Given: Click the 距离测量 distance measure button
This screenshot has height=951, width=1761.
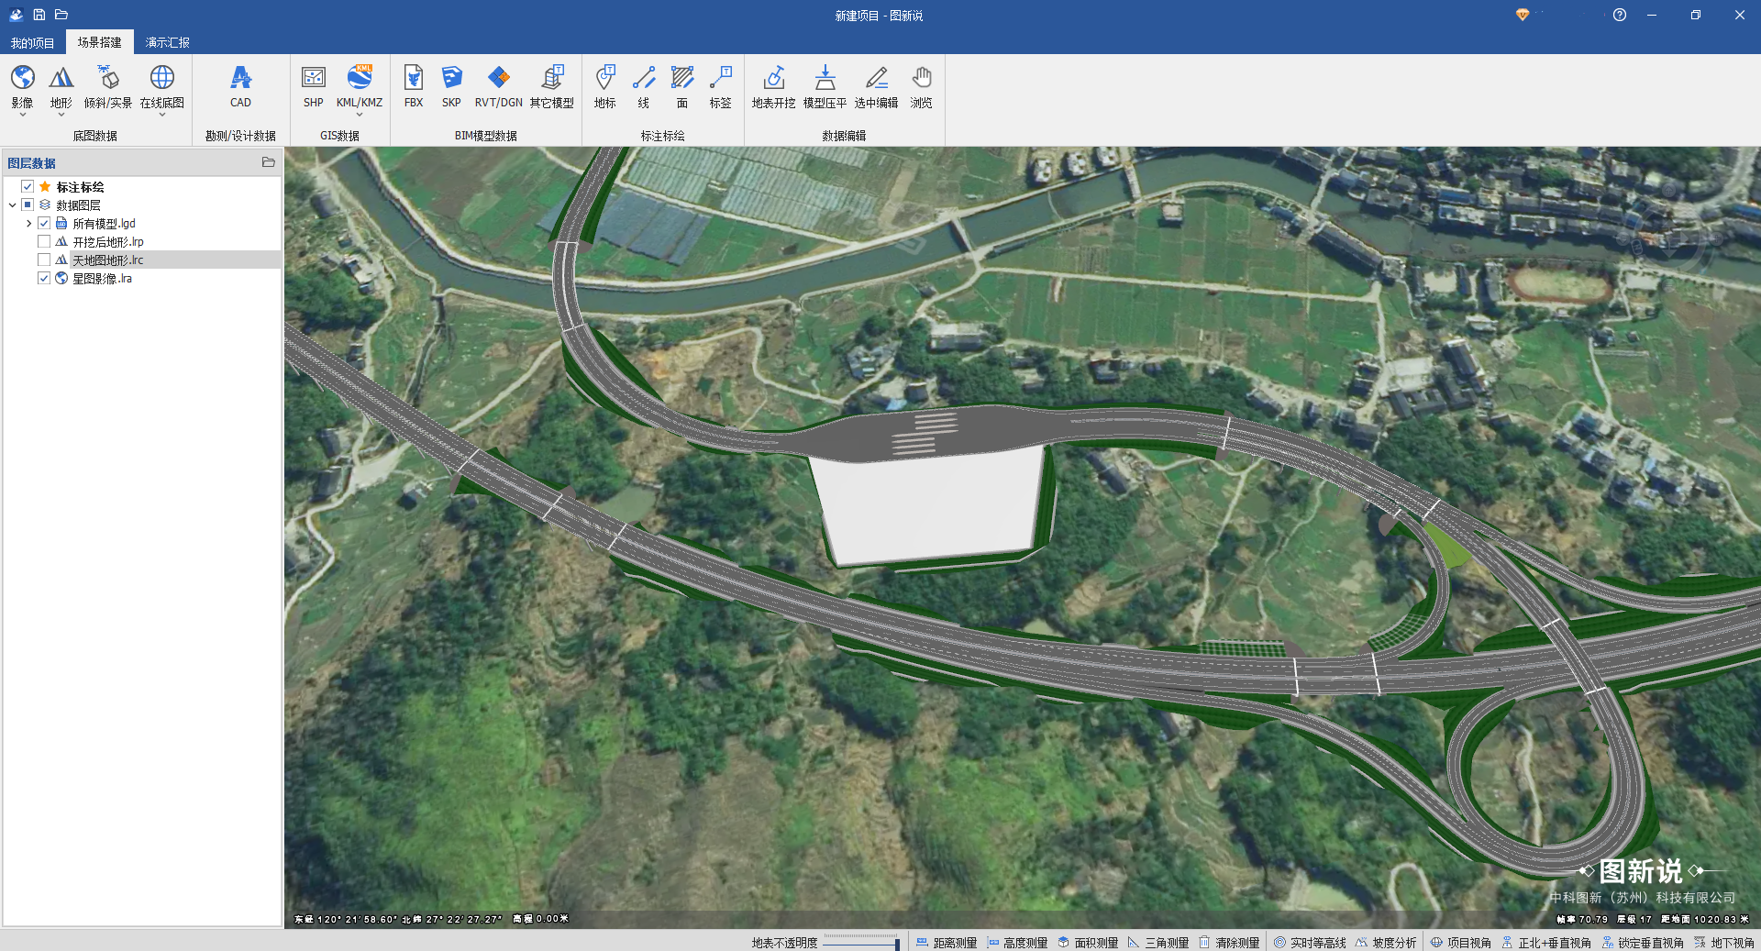Looking at the screenshot, I should [x=947, y=943].
